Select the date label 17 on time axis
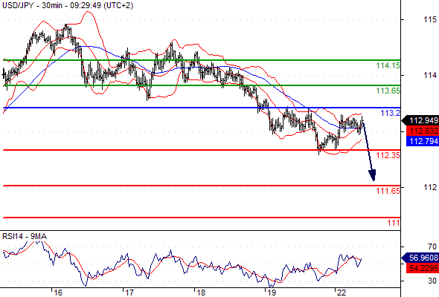Screen dimensions: 439x297 tap(129, 293)
